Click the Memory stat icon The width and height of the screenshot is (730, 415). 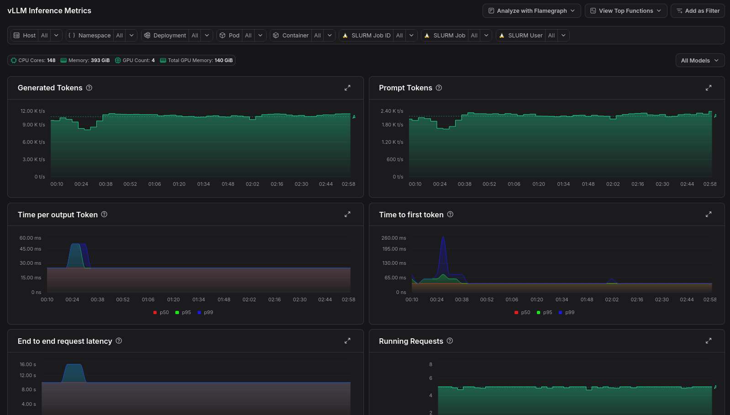point(63,60)
